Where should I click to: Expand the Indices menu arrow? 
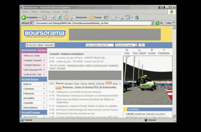coord(44,84)
